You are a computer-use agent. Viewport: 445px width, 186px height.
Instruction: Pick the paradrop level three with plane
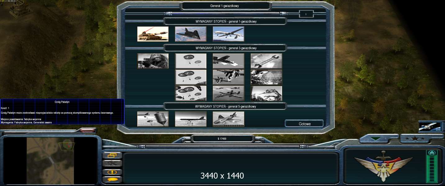point(191,93)
